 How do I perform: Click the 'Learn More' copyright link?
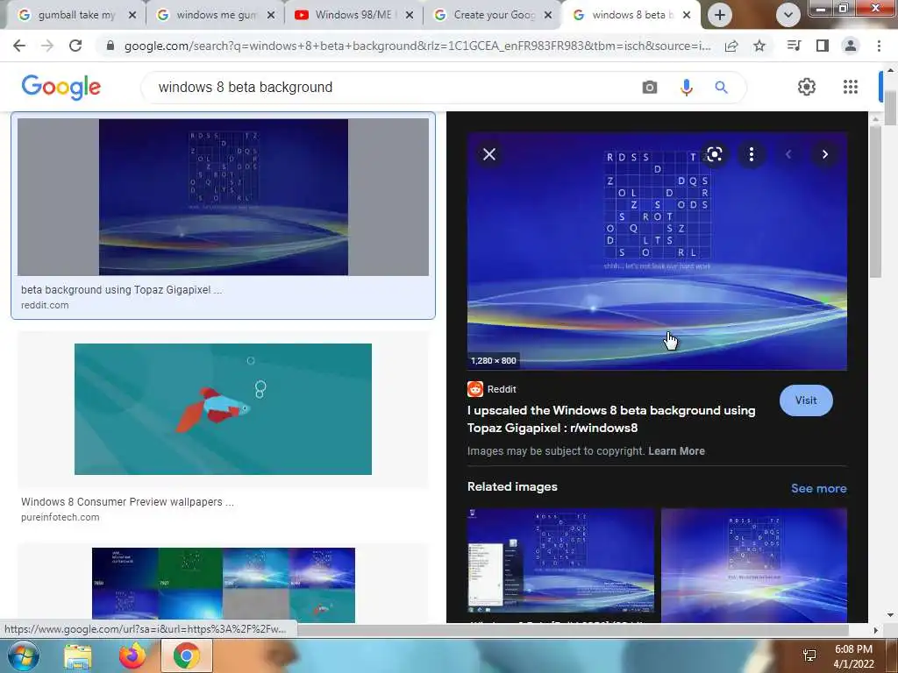point(676,451)
